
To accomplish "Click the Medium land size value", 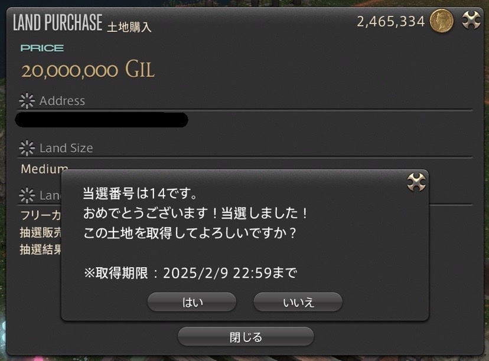I will coord(44,169).
